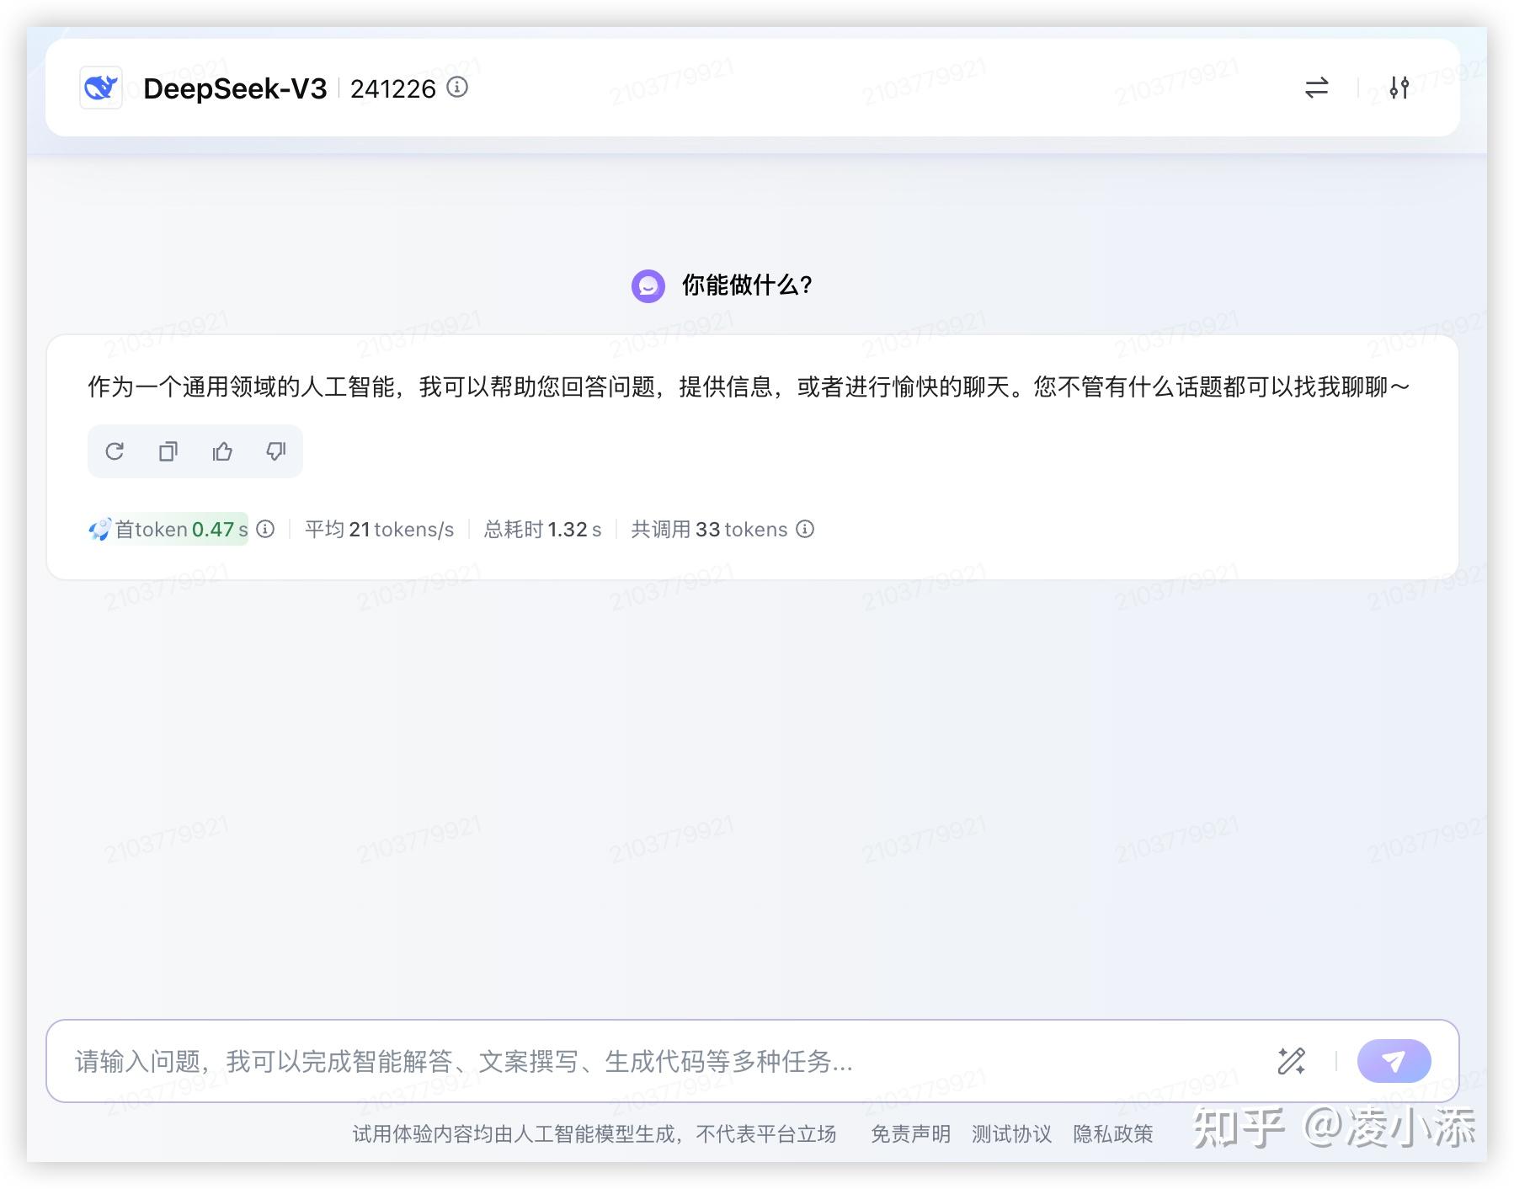Click the 平均 21 tokens/s stat
Viewport: 1514px width, 1189px height.
click(x=379, y=529)
